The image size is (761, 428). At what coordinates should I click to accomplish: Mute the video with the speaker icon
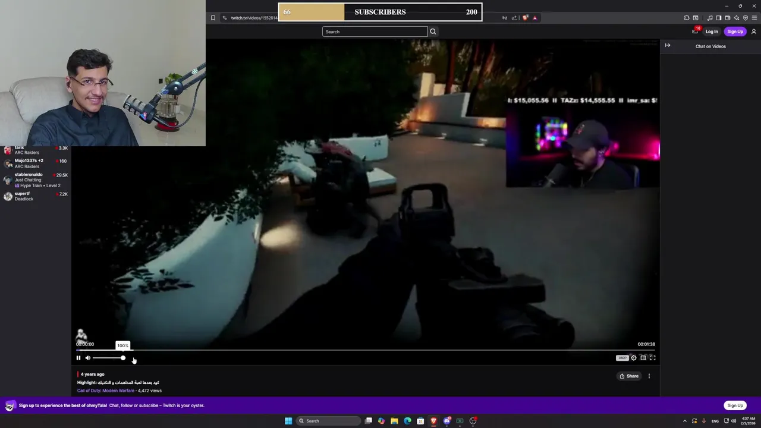pos(88,358)
